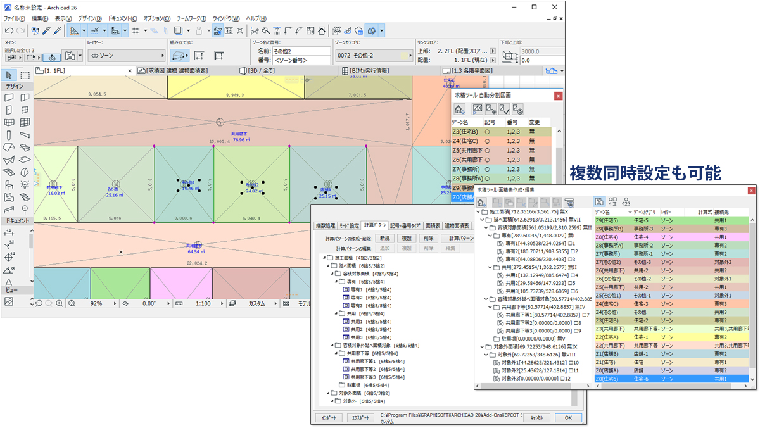Click the zone list view icon above ゾーン名
The image size is (760, 428).
(x=598, y=201)
